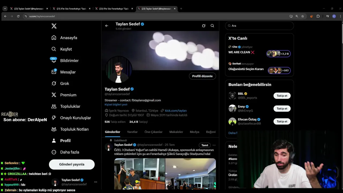Click the search icon in profile header
This screenshot has height=193, width=343.
212,26
